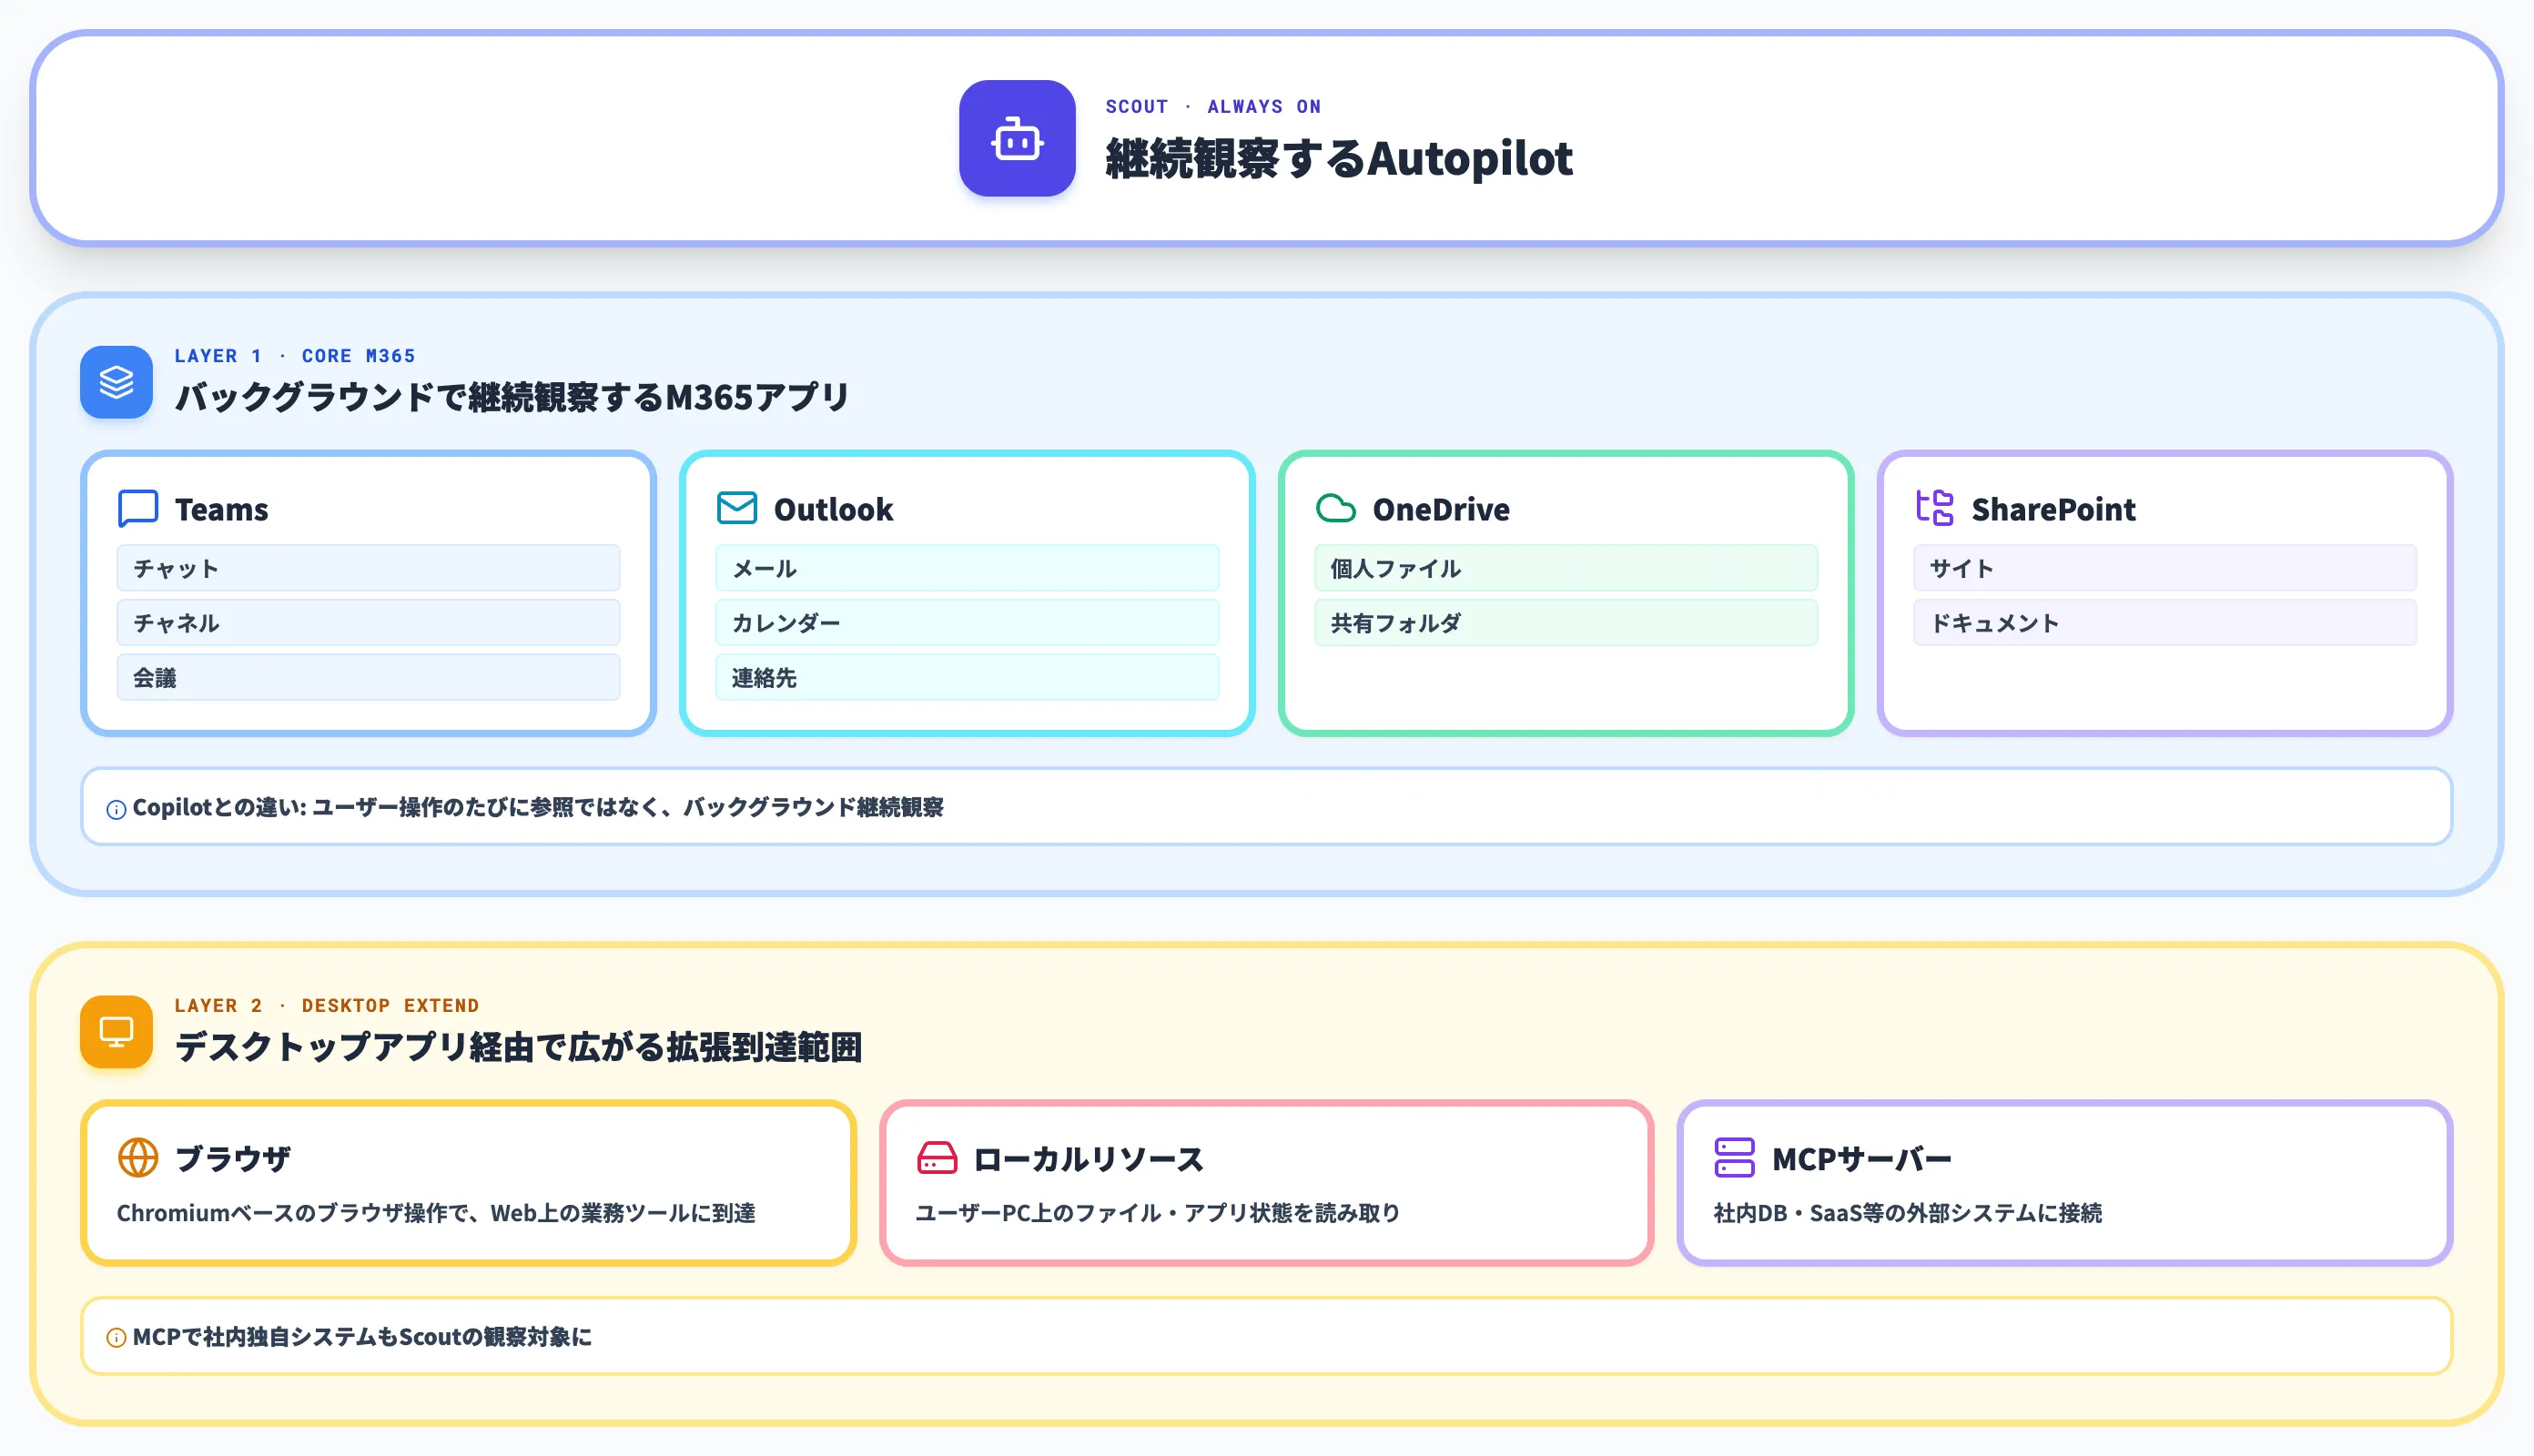The image size is (2534, 1456).
Task: Click the 社内DB・SaaS等の外部システムに接続 description
Action: [x=1908, y=1213]
